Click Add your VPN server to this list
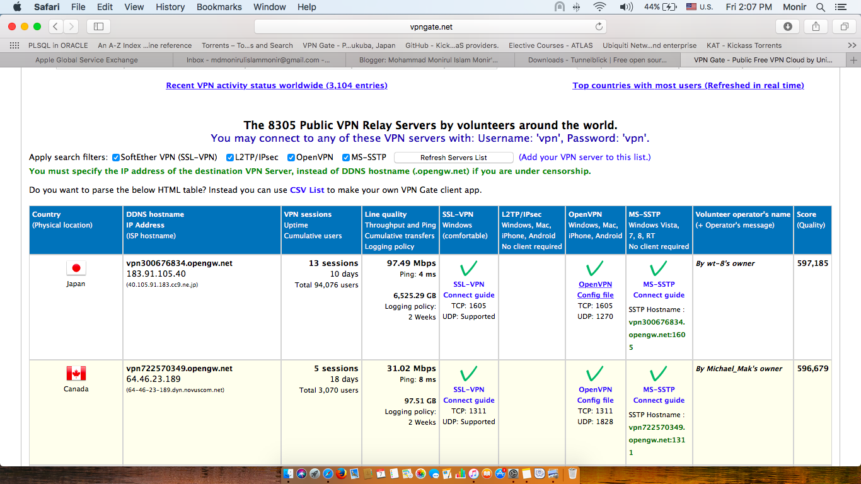This screenshot has width=861, height=484. click(x=585, y=157)
